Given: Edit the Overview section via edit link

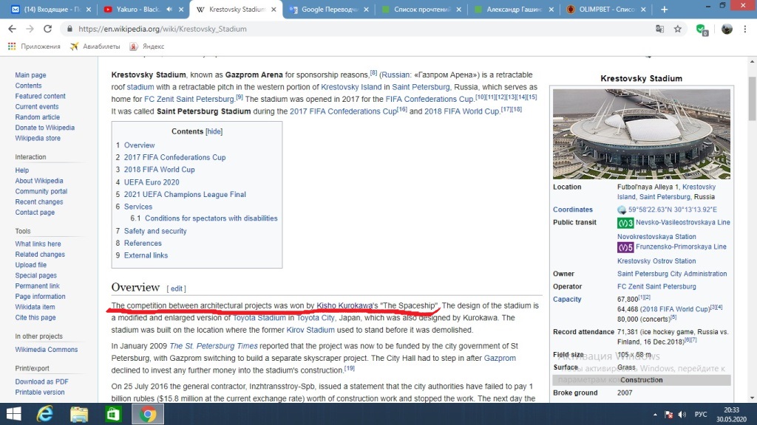Looking at the screenshot, I should pos(176,288).
